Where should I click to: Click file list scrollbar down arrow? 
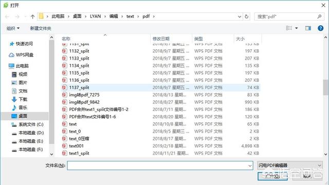325,154
